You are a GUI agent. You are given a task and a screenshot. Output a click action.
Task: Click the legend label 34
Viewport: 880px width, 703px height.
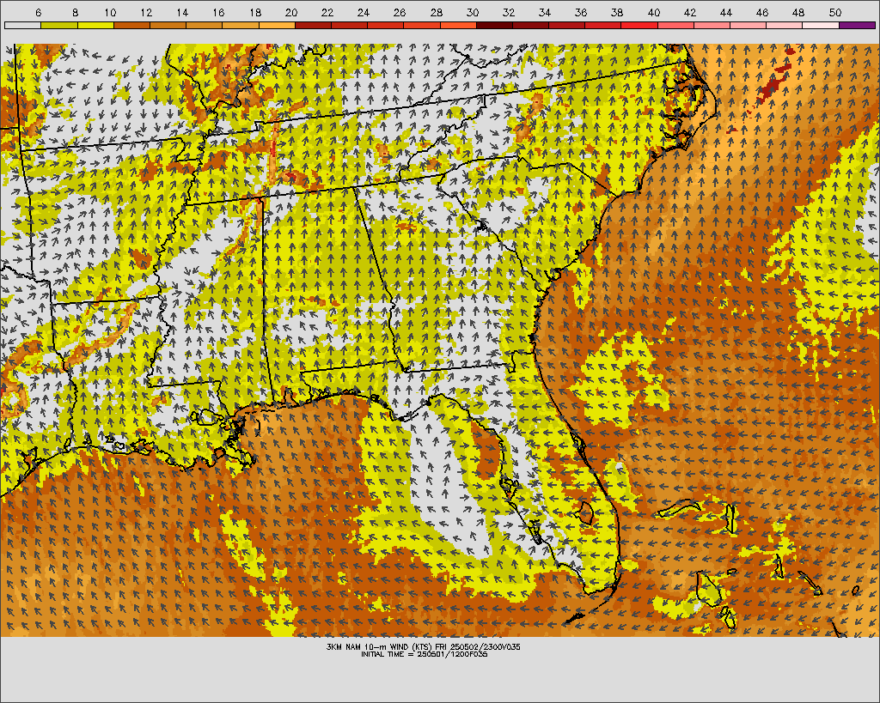[544, 12]
